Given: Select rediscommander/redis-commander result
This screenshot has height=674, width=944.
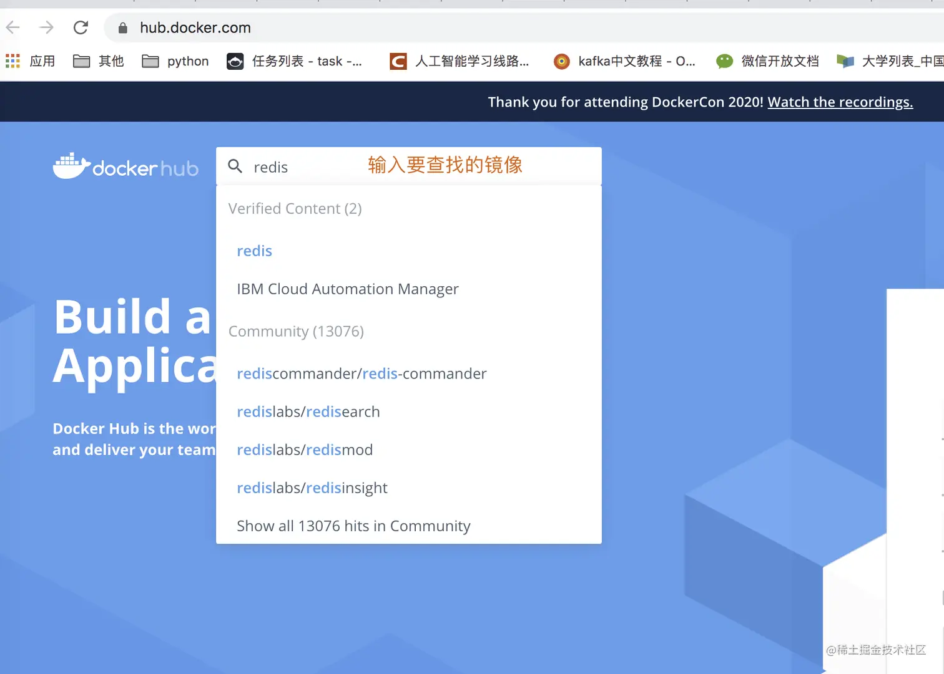Looking at the screenshot, I should 361,373.
